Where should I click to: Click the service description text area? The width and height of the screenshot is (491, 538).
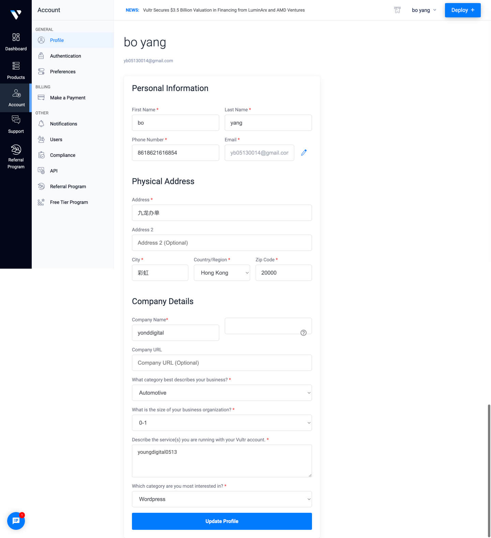(x=222, y=461)
